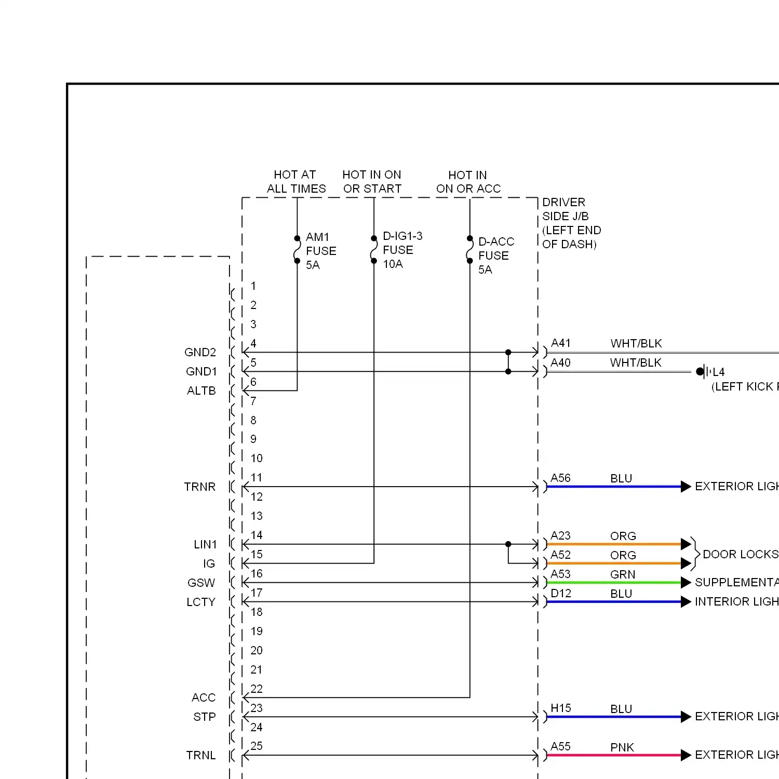Click arrowhead ending the D12 blue wire
779x779 pixels.
click(686, 602)
